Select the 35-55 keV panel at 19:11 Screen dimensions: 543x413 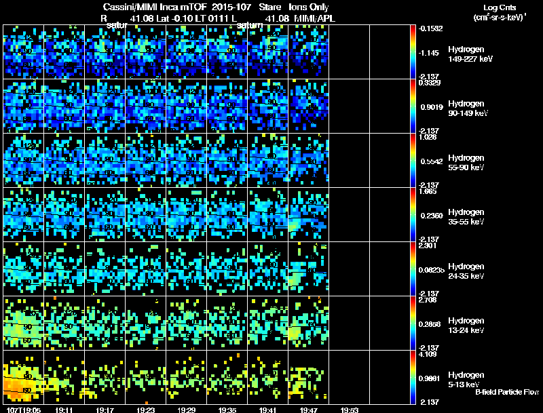64,215
